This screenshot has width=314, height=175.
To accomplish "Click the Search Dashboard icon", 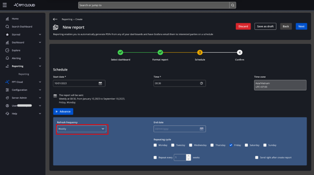I will (x=7, y=27).
